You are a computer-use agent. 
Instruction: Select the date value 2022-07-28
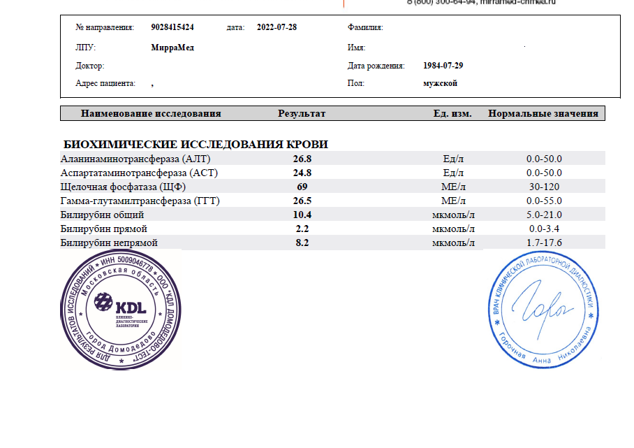[277, 27]
